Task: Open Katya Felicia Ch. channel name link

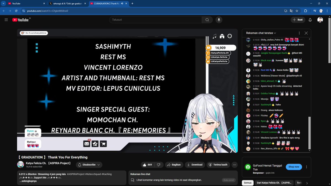Action: click(48, 163)
